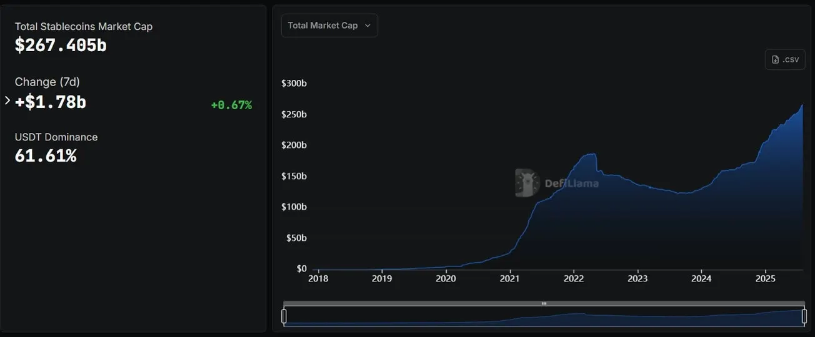Click the DefiLlama llama logo watermark
Screen dimensions: 815x337
pyautogui.click(x=527, y=183)
